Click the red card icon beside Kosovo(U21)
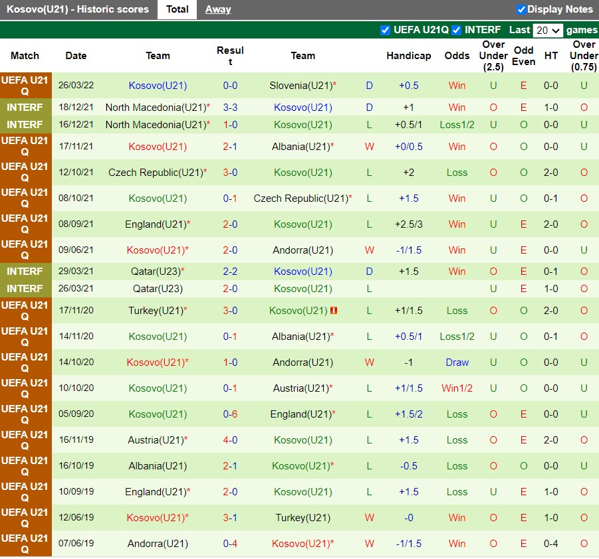 334,311
